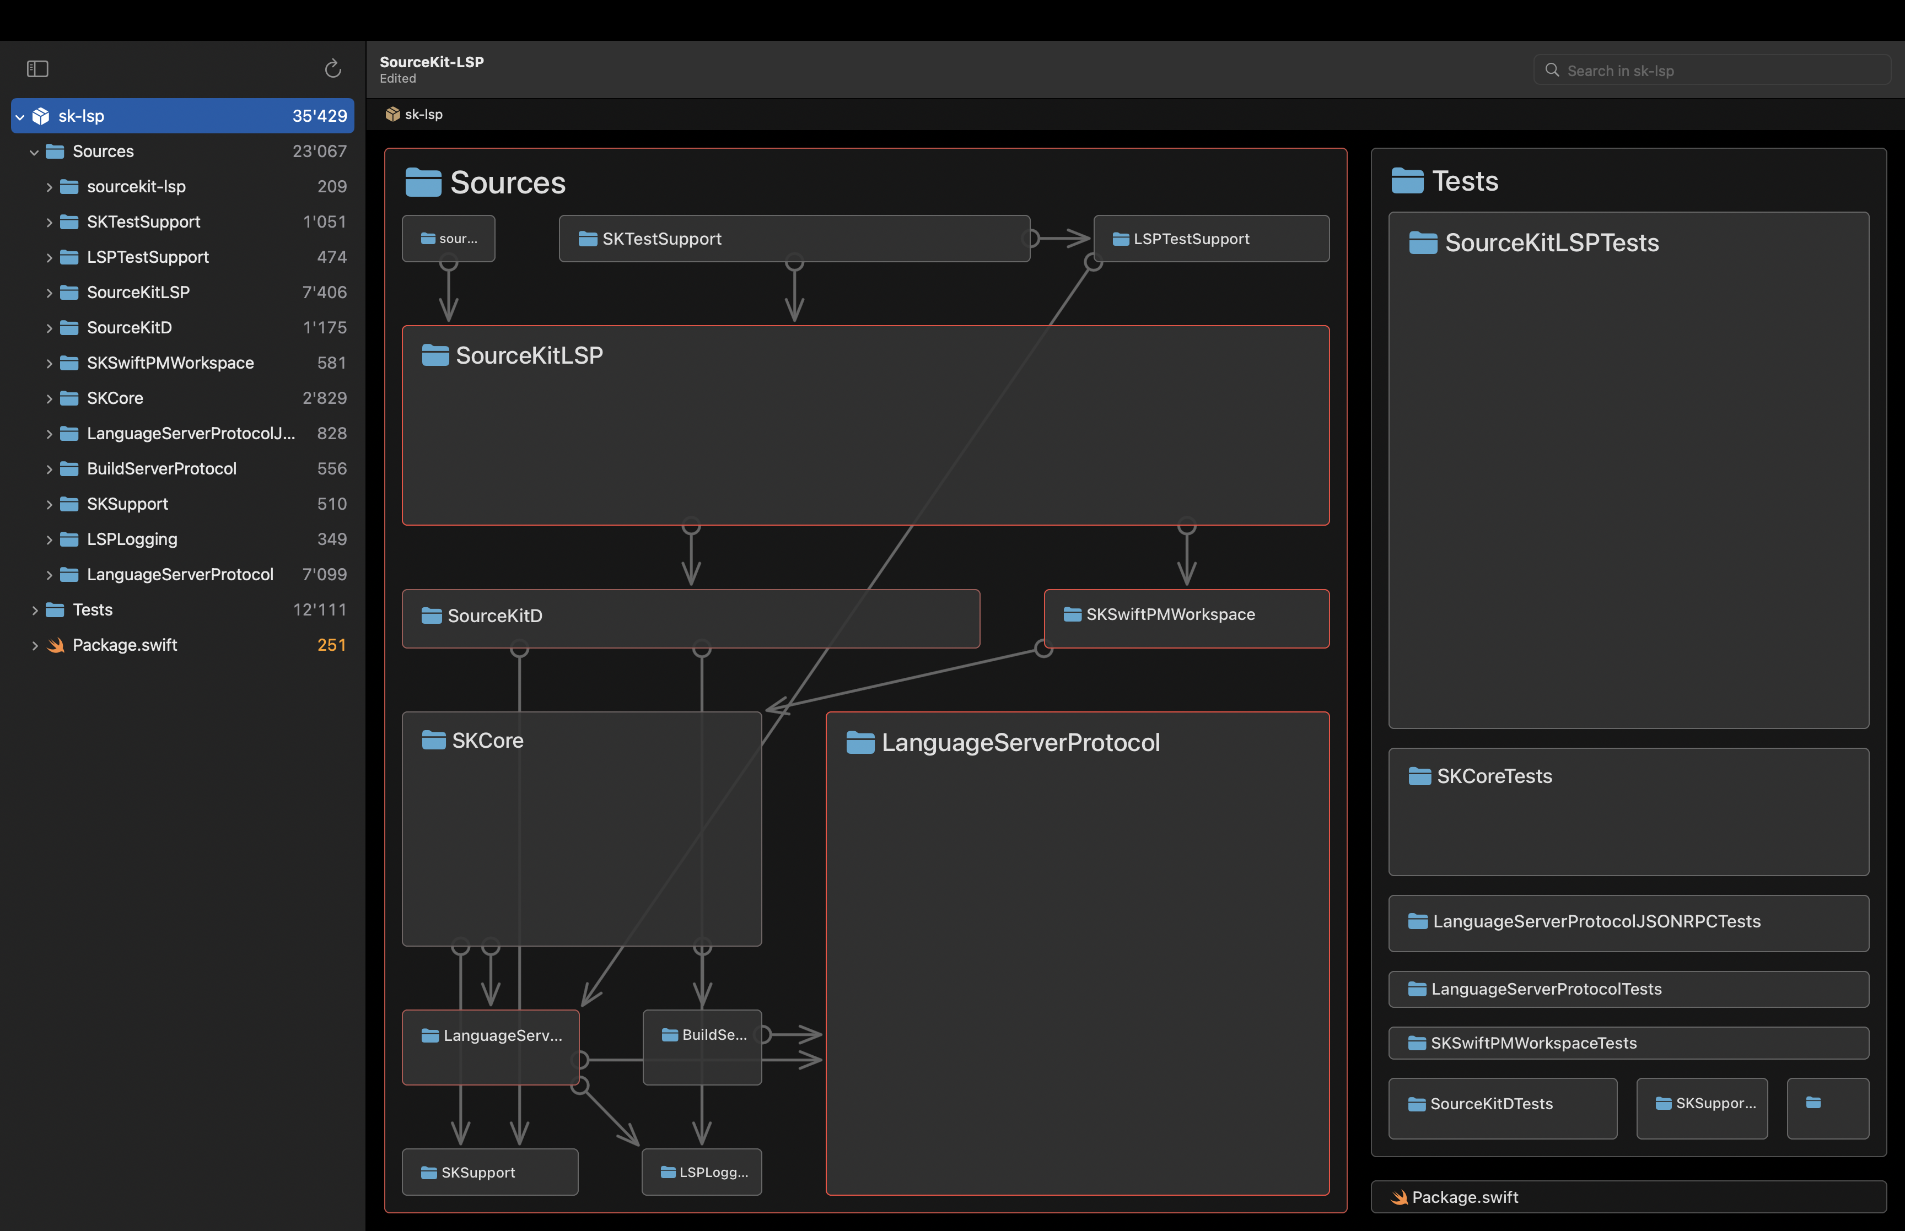Select the SourceKitLSP box in diagram
This screenshot has width=1905, height=1231.
(866, 425)
